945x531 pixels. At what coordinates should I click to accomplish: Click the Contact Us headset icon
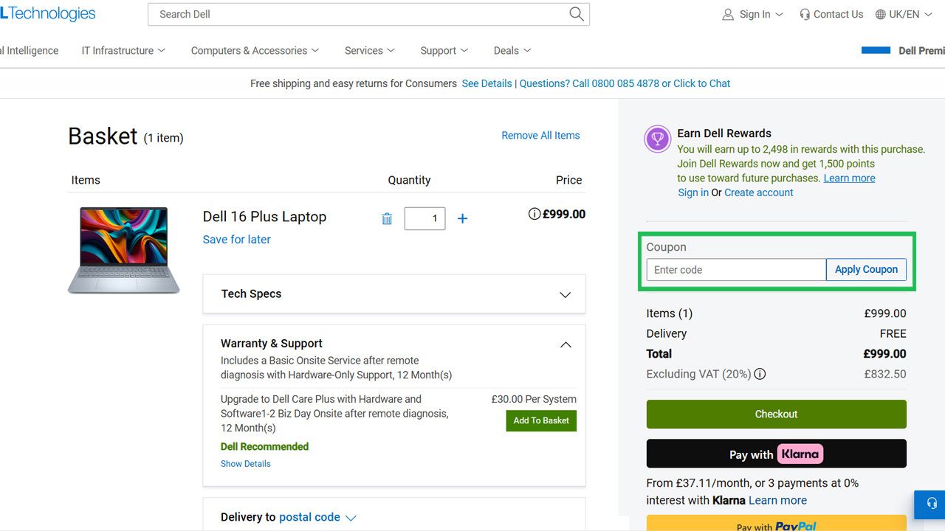(805, 14)
